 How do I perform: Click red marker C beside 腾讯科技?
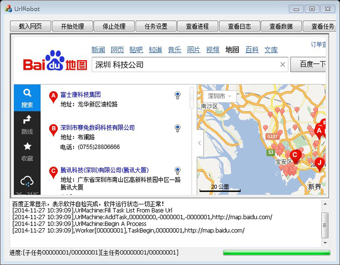pyautogui.click(x=53, y=172)
